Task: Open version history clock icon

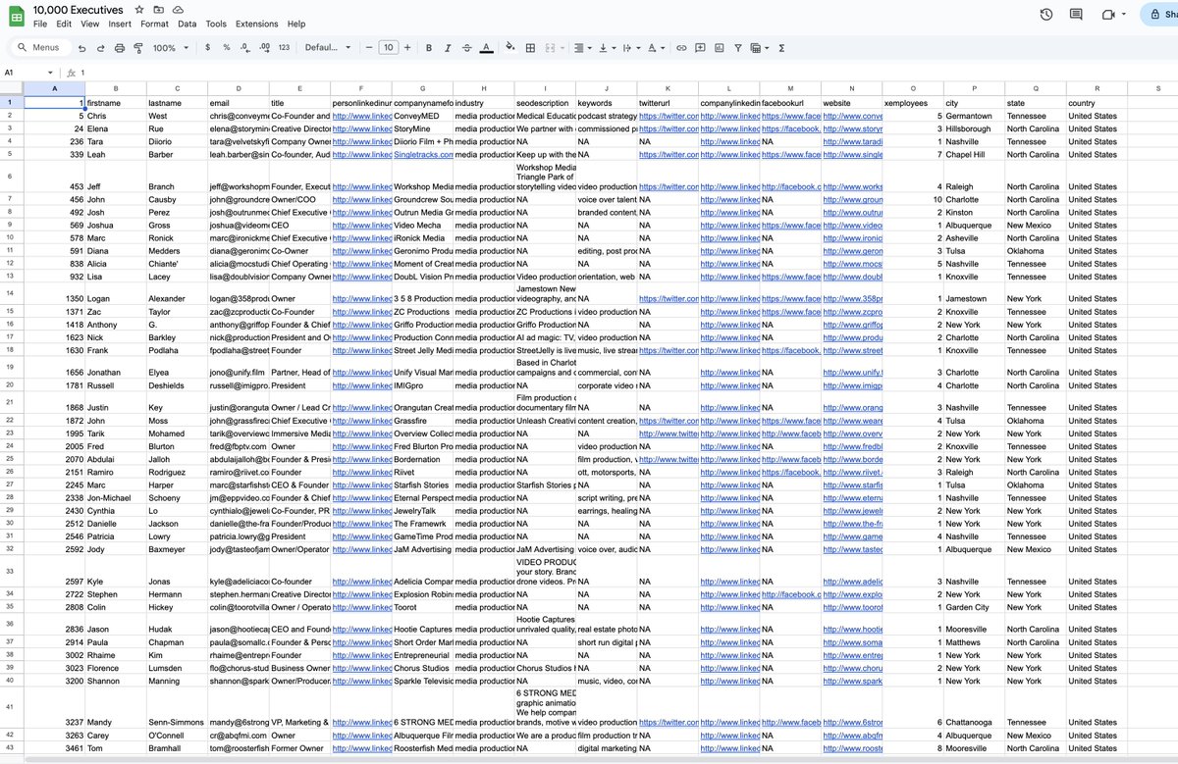Action: [1046, 15]
